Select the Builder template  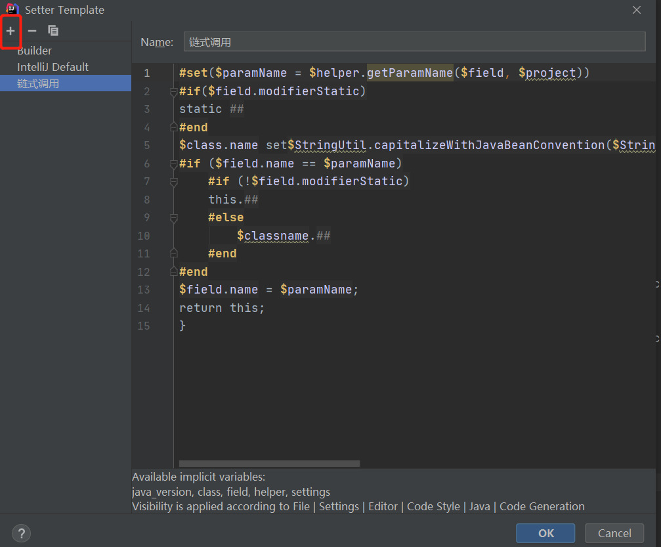33,50
